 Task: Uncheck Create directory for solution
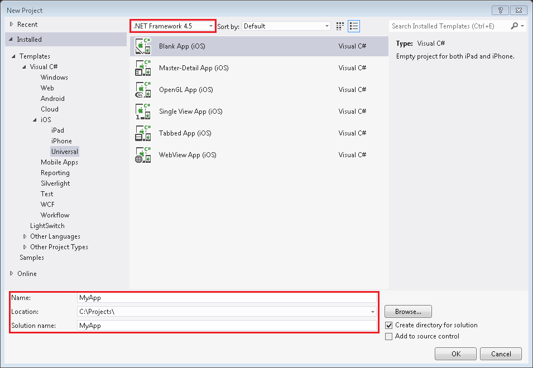click(389, 325)
